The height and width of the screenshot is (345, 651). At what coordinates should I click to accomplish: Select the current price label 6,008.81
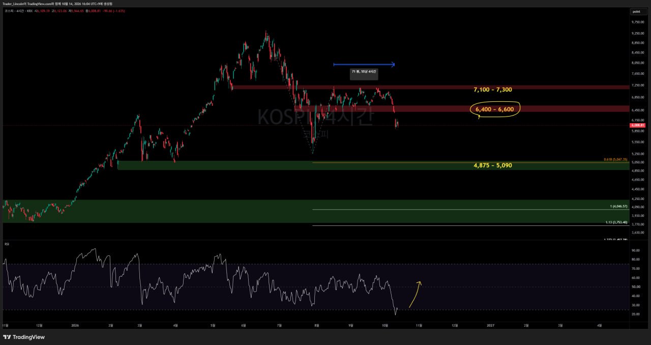[637, 125]
